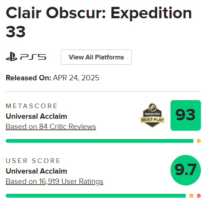The width and height of the screenshot is (202, 201).
Task: Click the horizontal divider below release date
Action: tap(103, 91)
